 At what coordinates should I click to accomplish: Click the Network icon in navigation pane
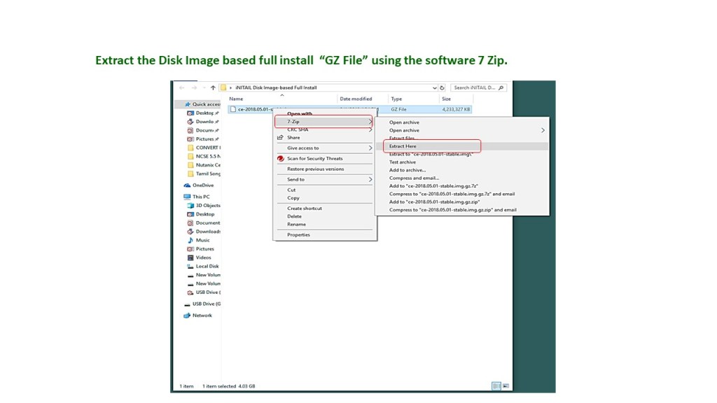(187, 316)
